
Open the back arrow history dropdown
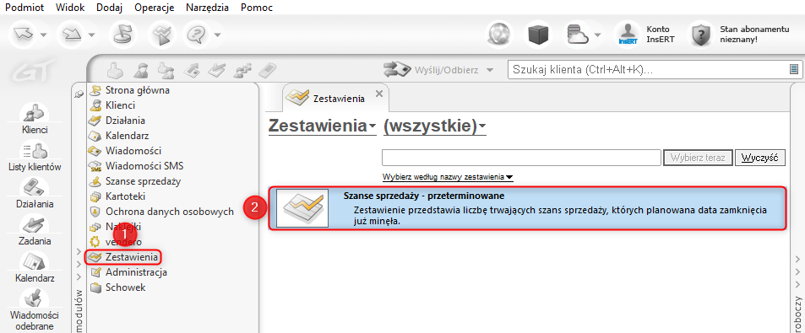(44, 35)
